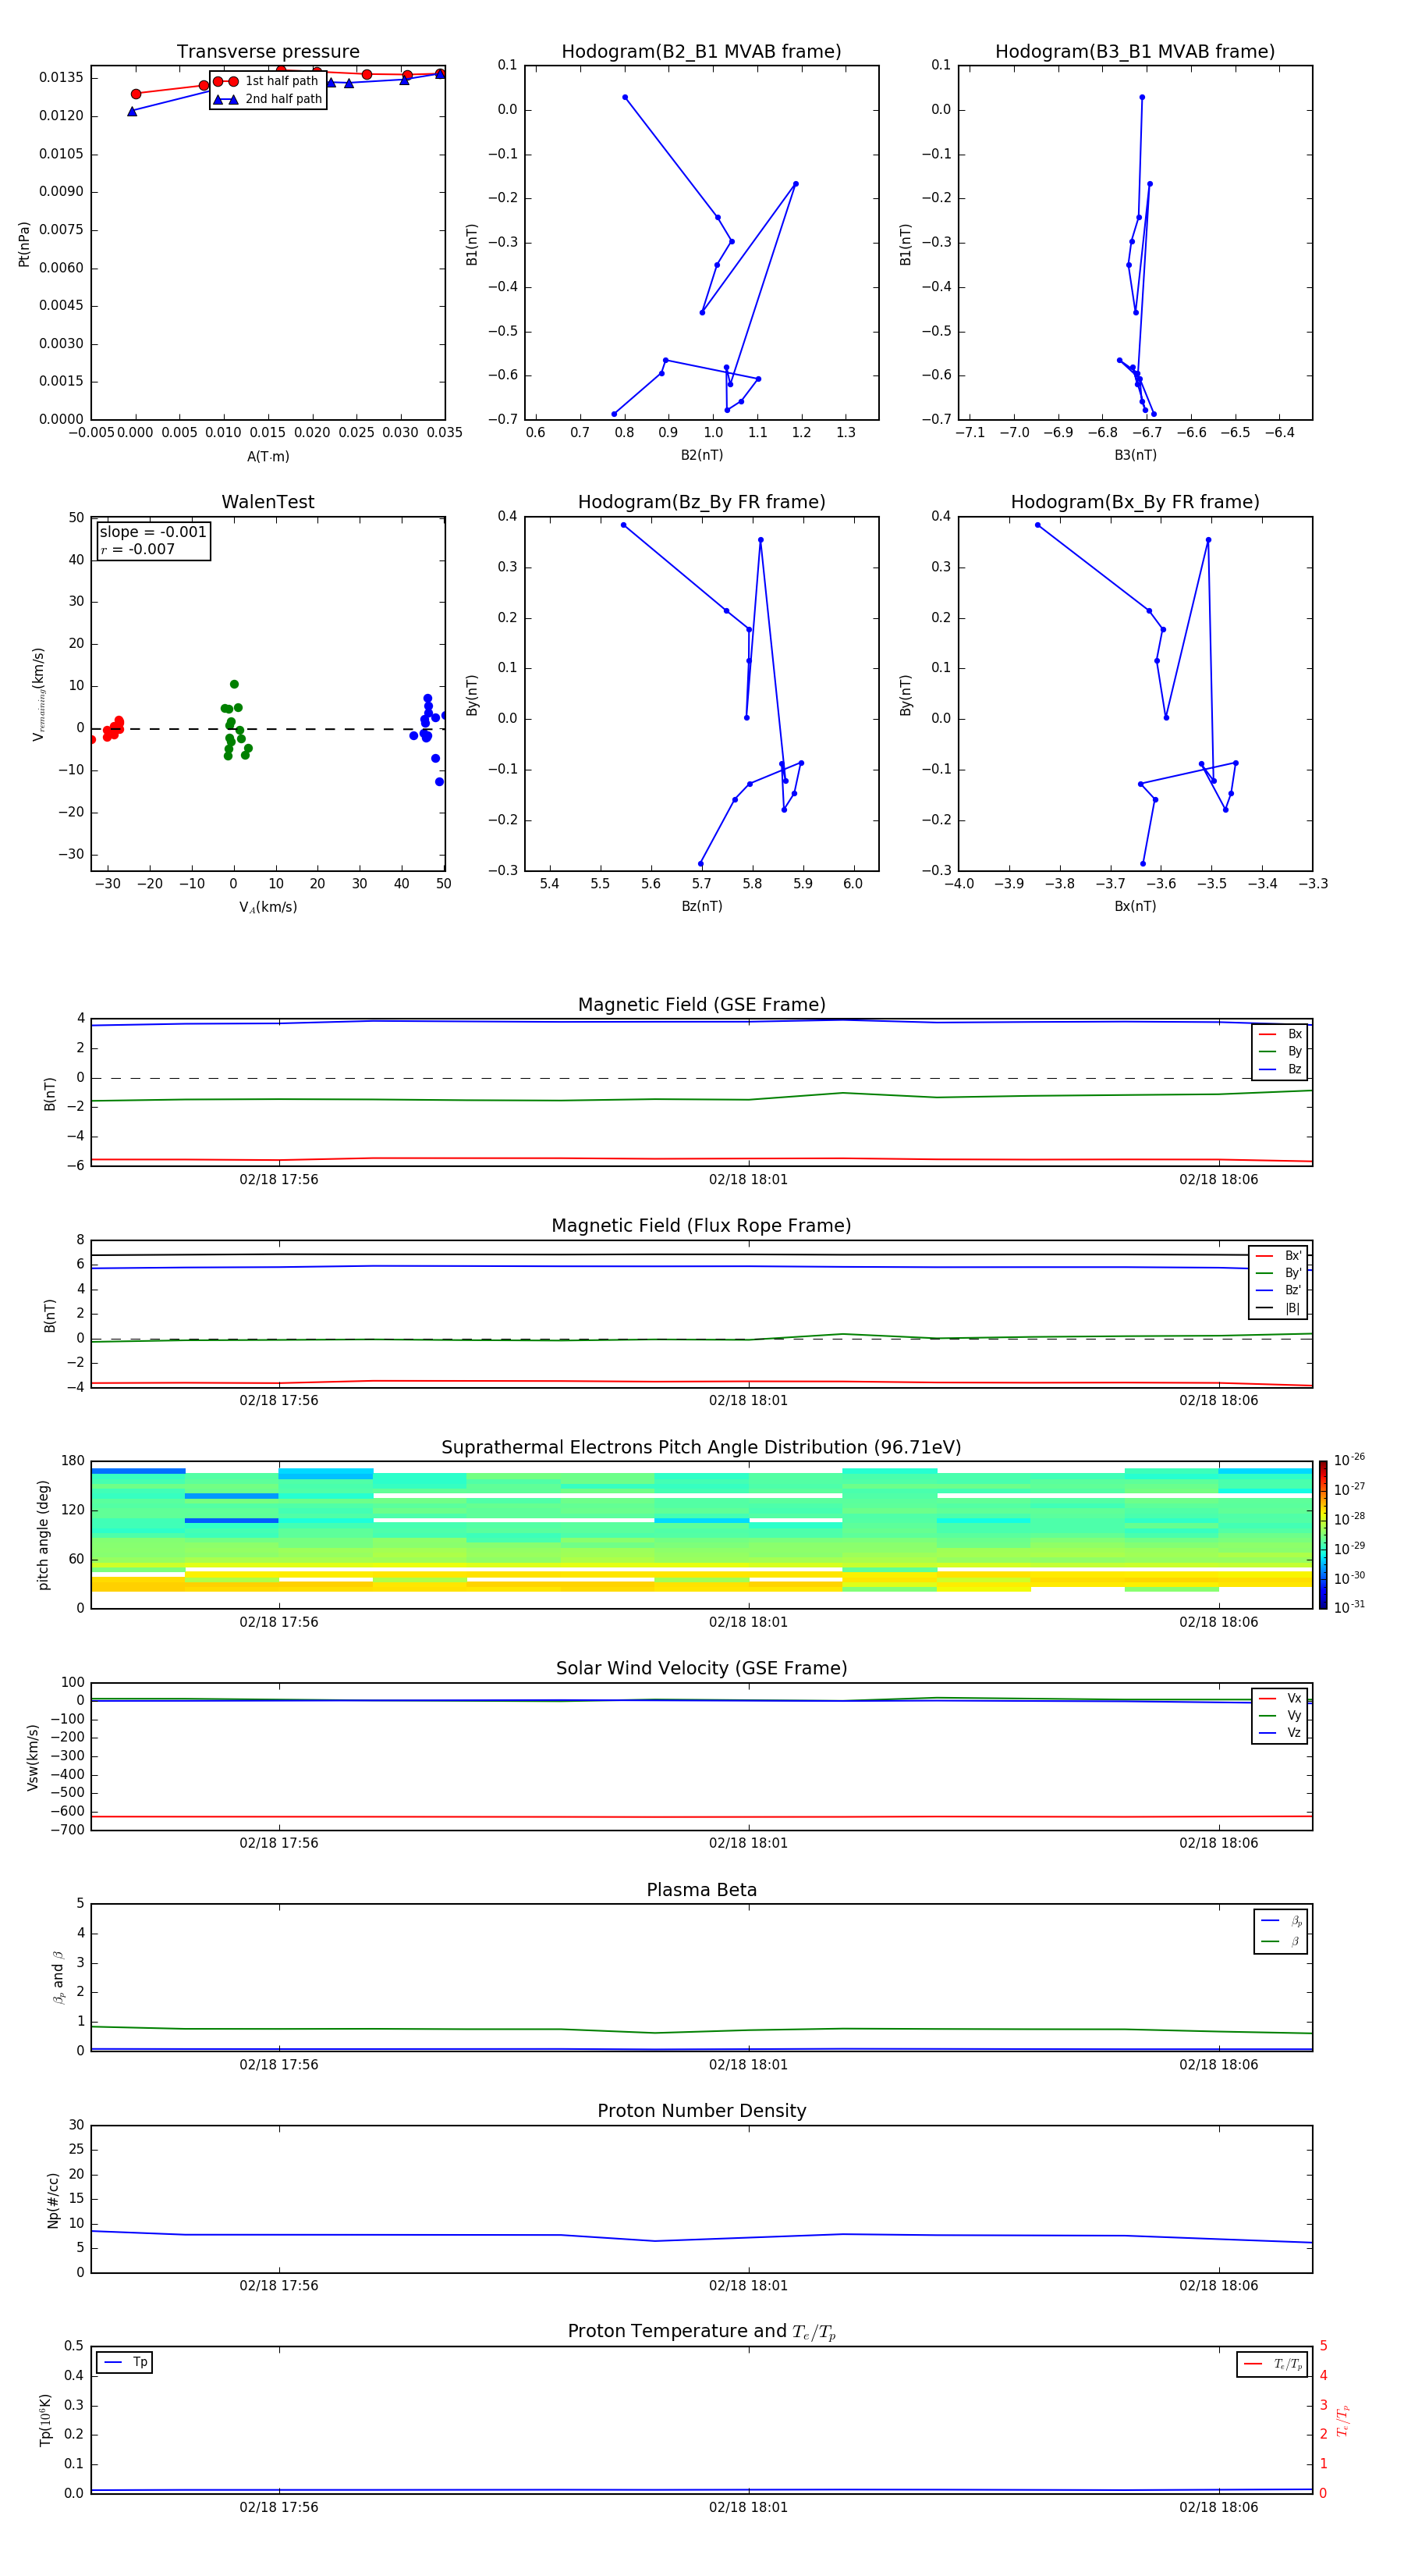Click the 'Np(#/cc)' y-axis label
The height and width of the screenshot is (2576, 1404).
pyautogui.click(x=53, y=2200)
